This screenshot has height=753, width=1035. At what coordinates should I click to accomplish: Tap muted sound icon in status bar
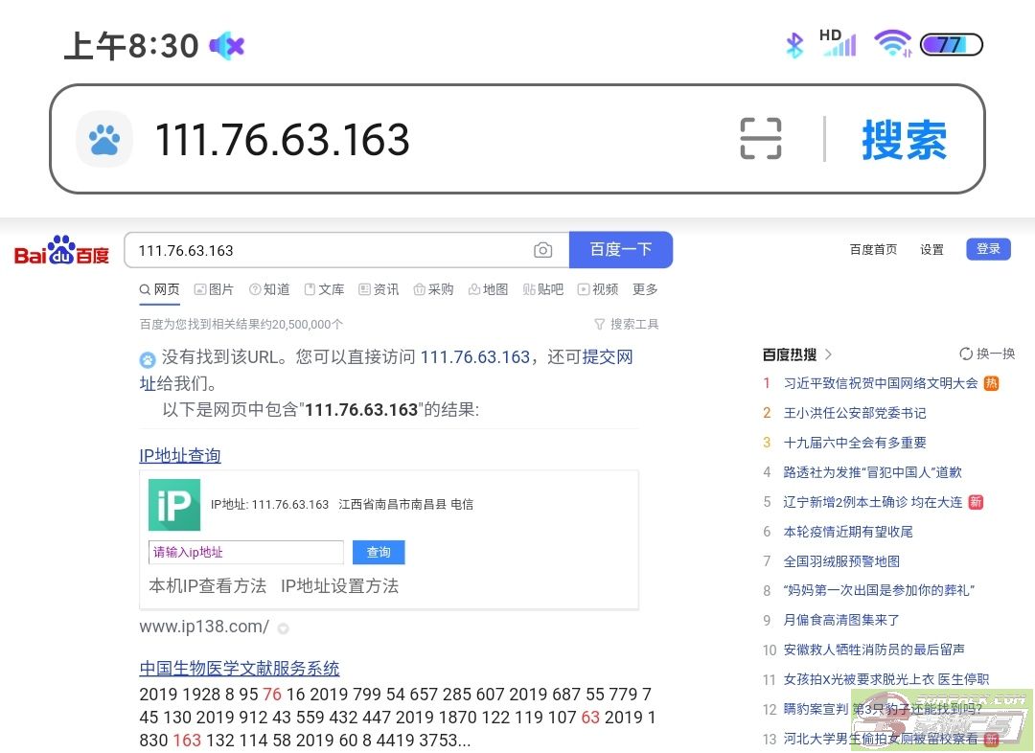click(226, 46)
